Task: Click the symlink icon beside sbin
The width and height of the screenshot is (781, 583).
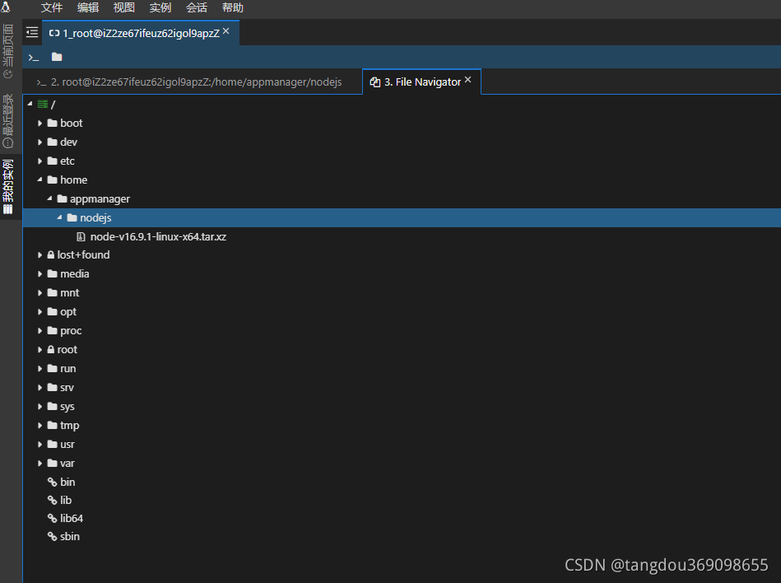Action: click(53, 536)
